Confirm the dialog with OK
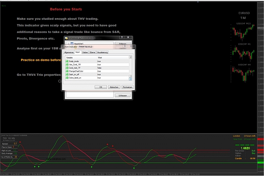Image resolution: width=264 pixels, height=176 pixels. [x=101, y=87]
